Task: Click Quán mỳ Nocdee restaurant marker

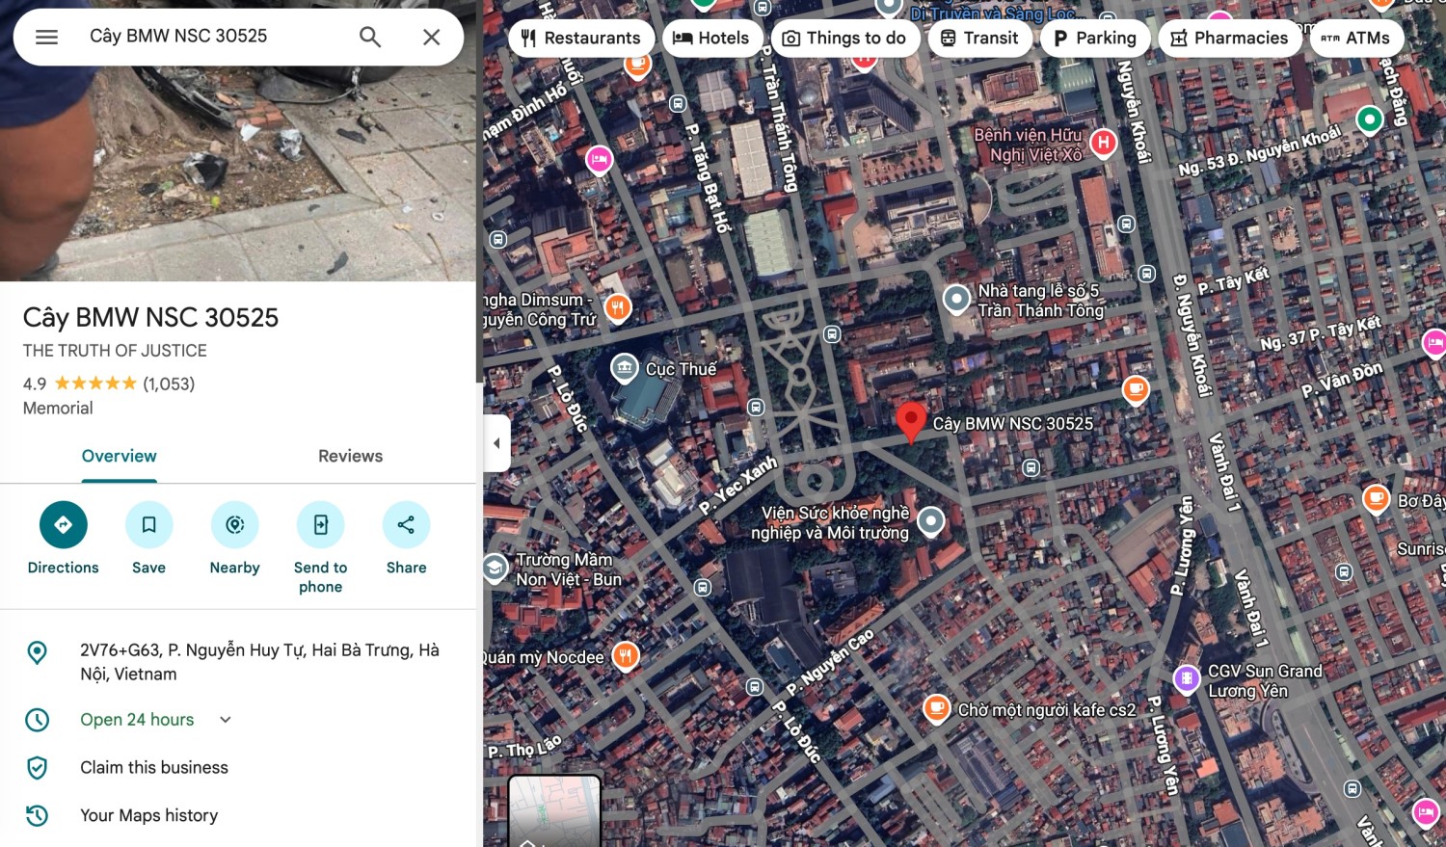Action: [x=626, y=656]
